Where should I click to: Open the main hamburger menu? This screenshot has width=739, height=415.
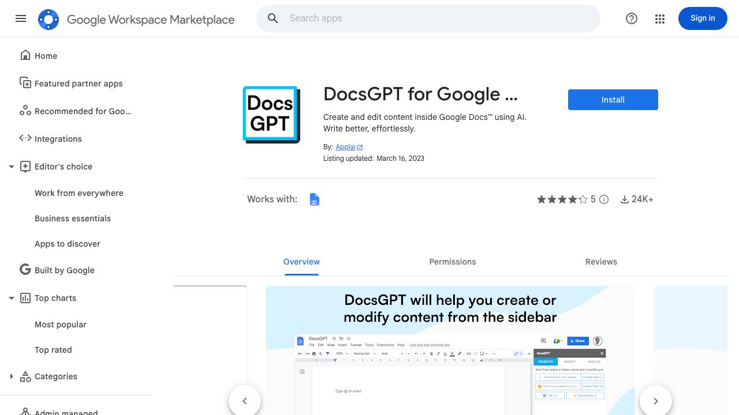pos(21,18)
